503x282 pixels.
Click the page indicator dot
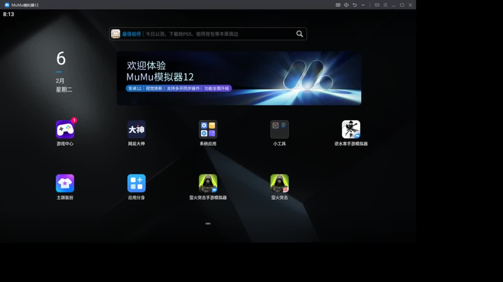coord(208,224)
